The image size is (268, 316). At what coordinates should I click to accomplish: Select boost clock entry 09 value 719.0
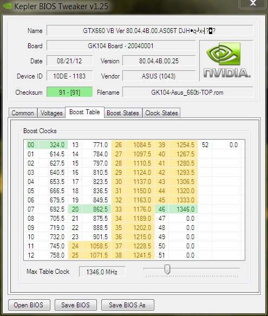coord(53,227)
